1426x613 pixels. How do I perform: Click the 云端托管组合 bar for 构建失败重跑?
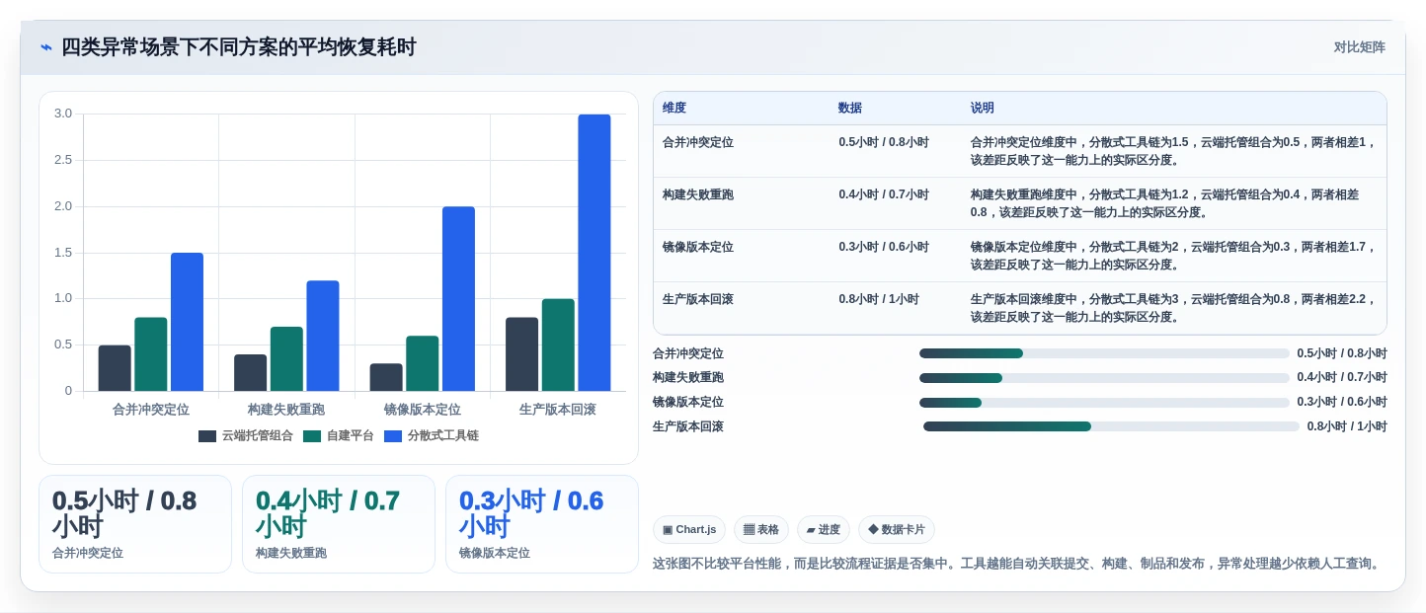point(251,373)
